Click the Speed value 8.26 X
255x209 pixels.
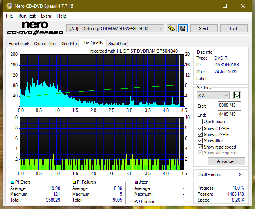[238, 200]
